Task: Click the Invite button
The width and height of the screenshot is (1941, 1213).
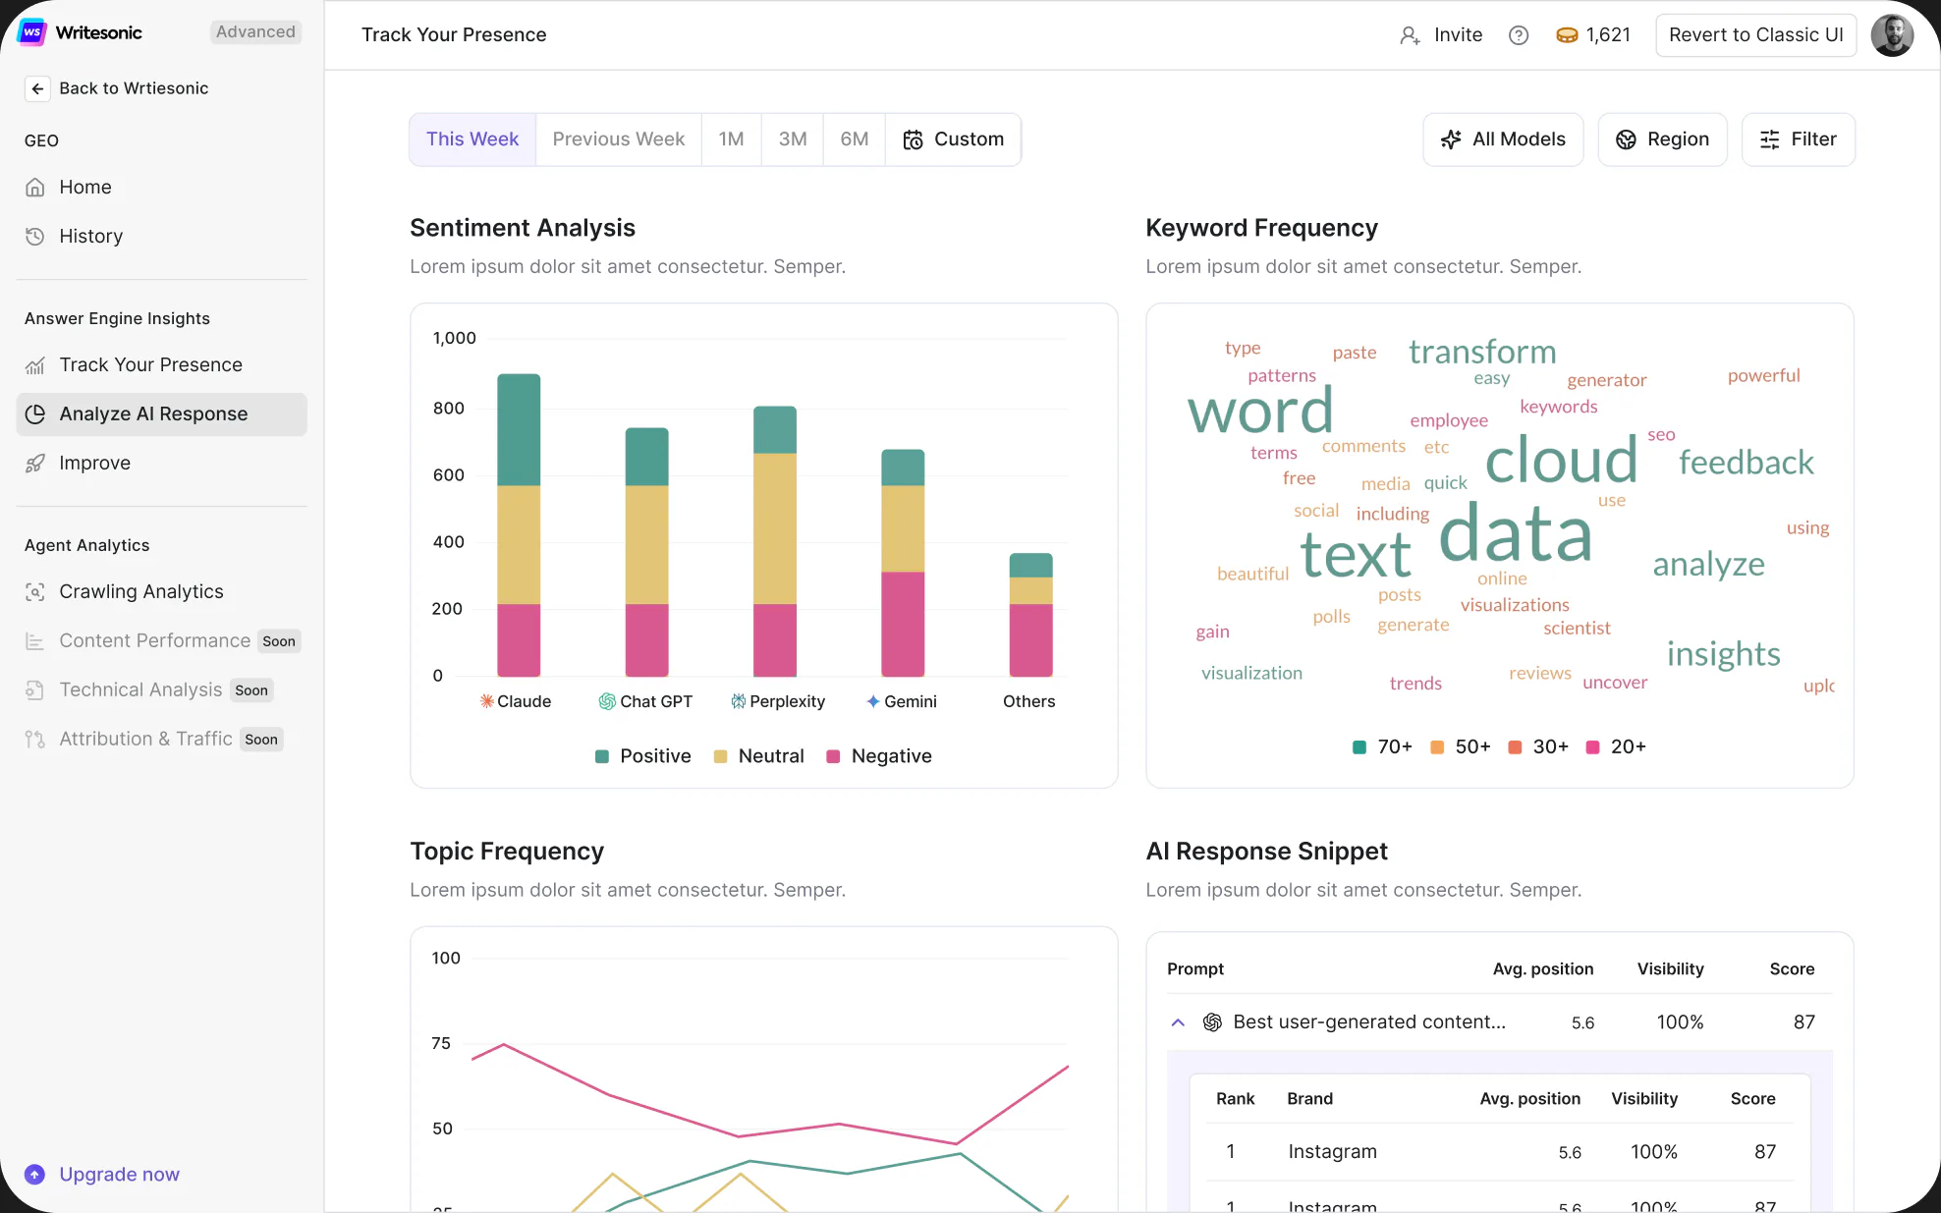Action: (1441, 35)
